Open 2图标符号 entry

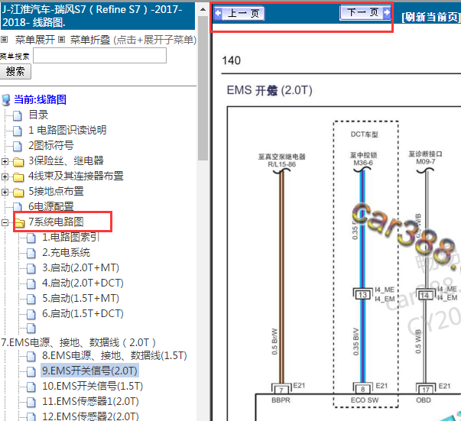[x=51, y=145]
